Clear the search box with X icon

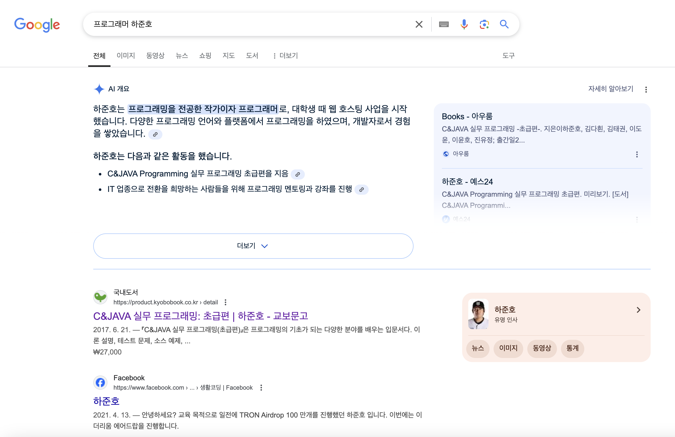coord(419,24)
